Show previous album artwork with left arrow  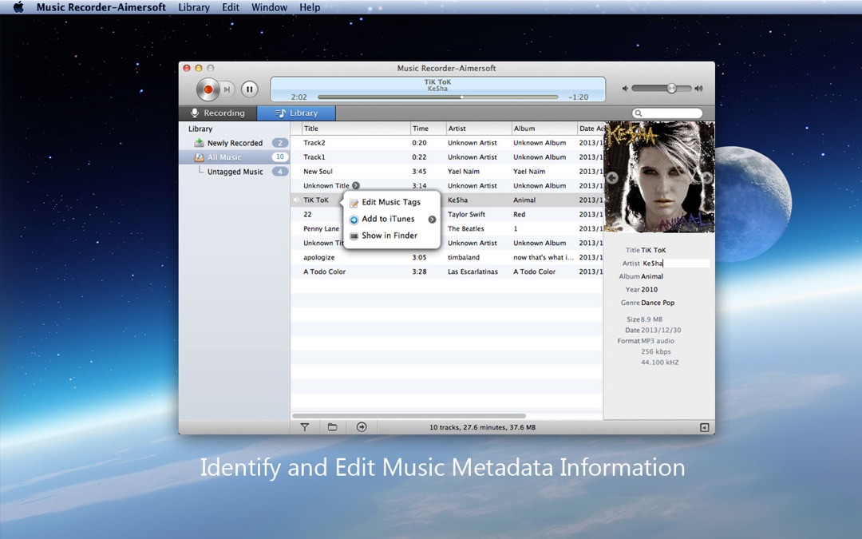pyautogui.click(x=612, y=178)
